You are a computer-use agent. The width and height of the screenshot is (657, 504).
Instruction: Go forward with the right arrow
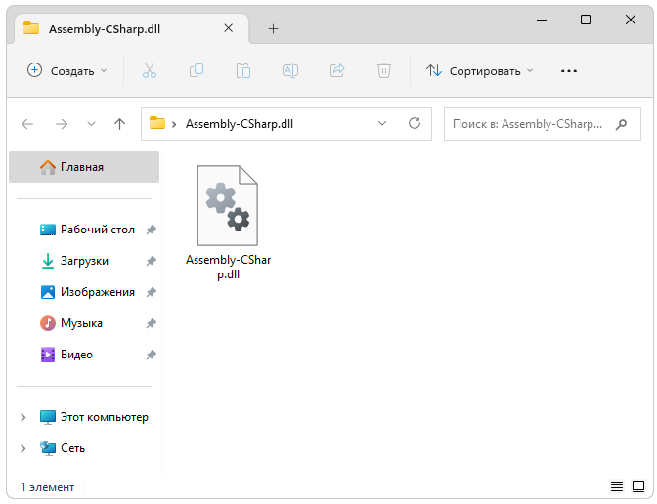point(62,124)
